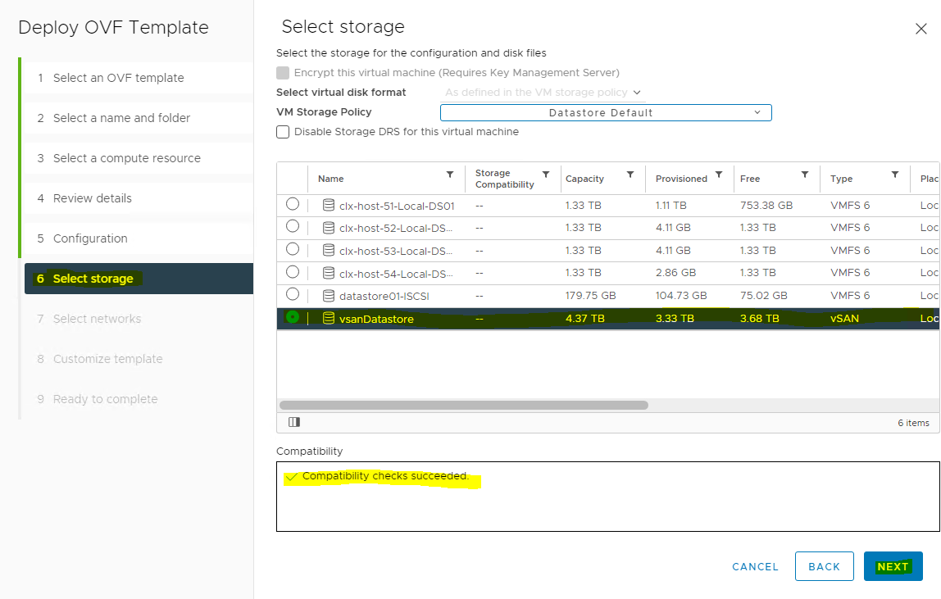Screen dimensions: 941x599
Task: Click the Free column filter icon
Action: pyautogui.click(x=805, y=175)
